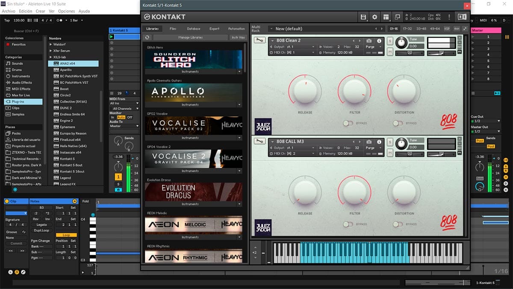Image resolution: width=513 pixels, height=289 pixels.
Task: Solo the 808 Clean 2 instrument
Action: tap(390, 41)
